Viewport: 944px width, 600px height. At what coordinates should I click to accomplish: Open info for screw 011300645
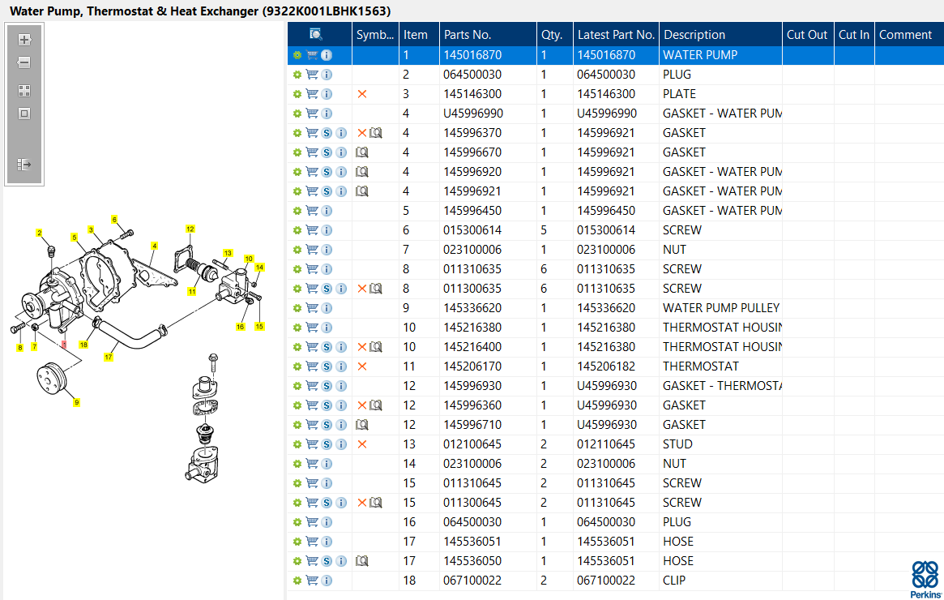[x=341, y=503]
